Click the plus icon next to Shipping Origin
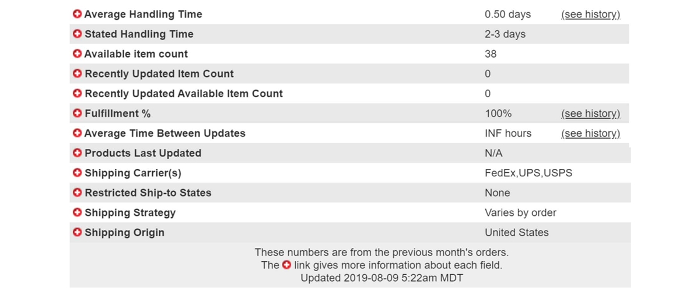 point(77,232)
